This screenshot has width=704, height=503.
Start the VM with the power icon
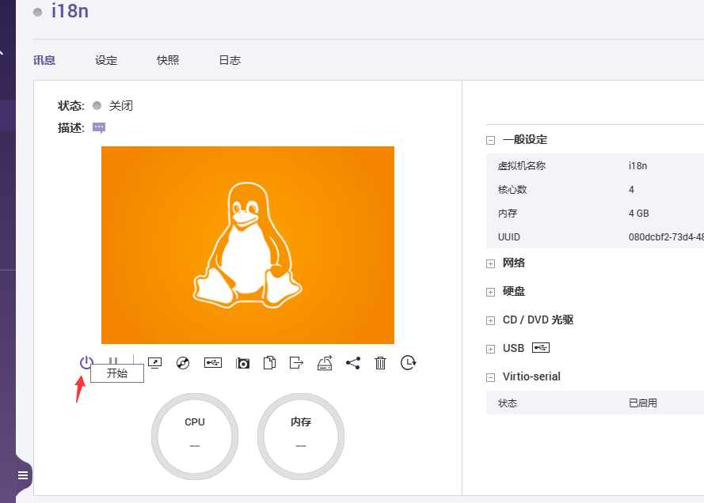coord(86,362)
